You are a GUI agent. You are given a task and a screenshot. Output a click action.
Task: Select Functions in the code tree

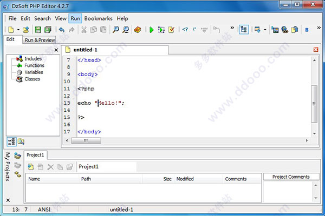pyautogui.click(x=34, y=65)
